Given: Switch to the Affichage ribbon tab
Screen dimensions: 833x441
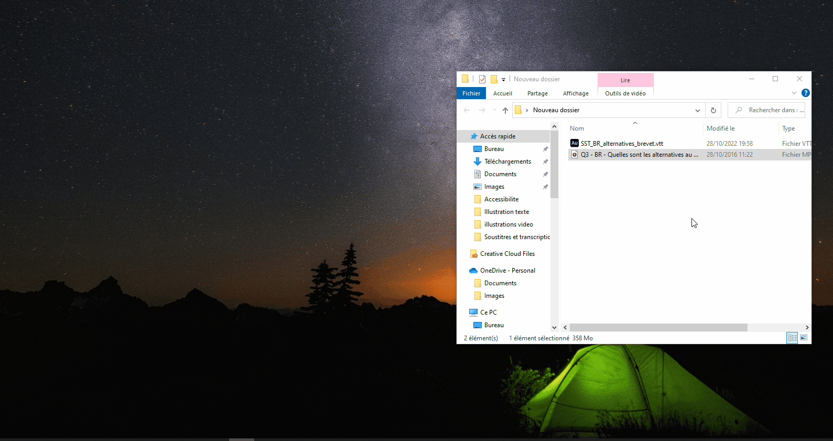Looking at the screenshot, I should click(x=575, y=93).
